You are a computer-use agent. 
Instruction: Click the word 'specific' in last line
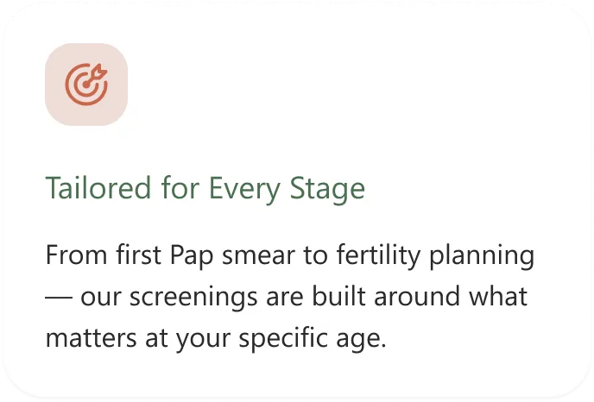(x=283, y=338)
